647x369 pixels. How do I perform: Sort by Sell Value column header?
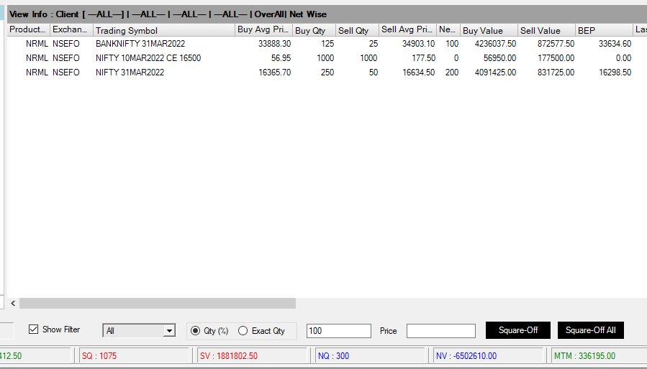coord(547,30)
